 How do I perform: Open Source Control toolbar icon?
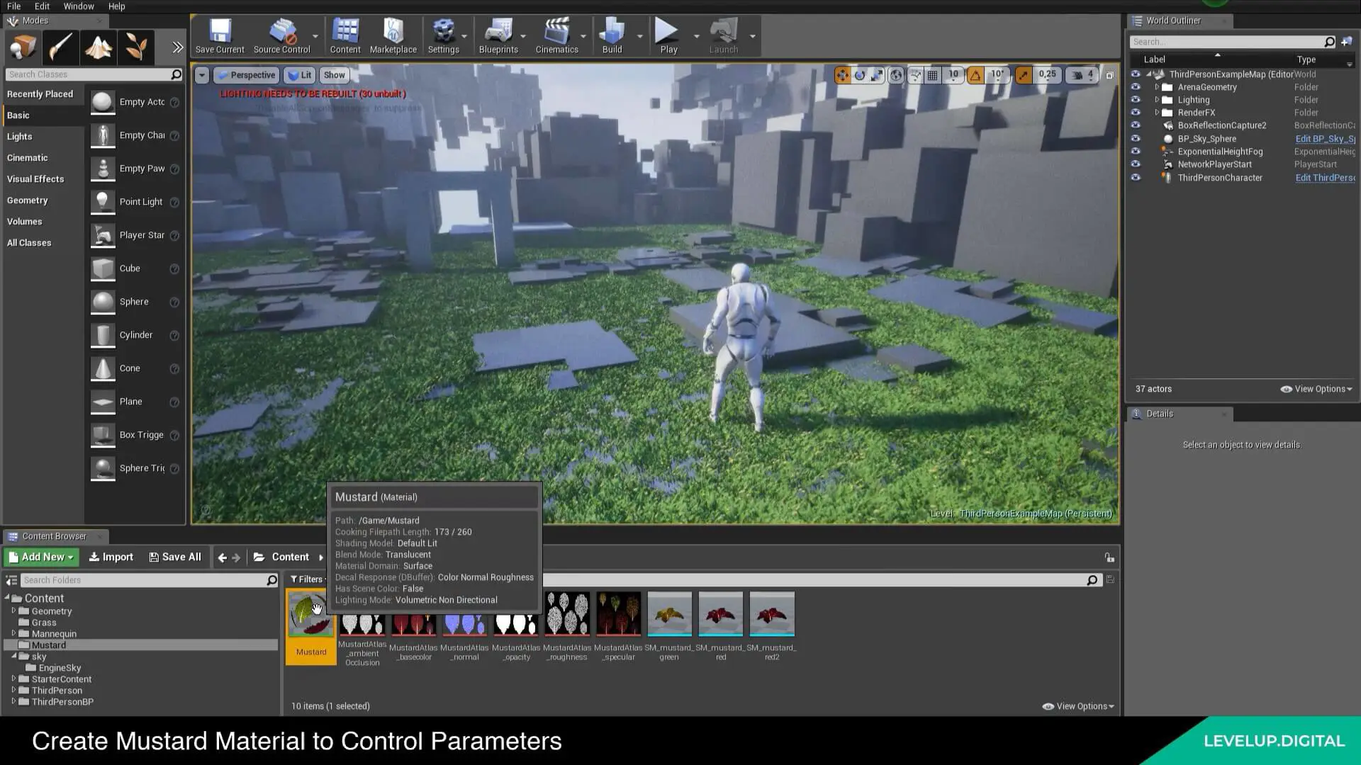point(282,36)
